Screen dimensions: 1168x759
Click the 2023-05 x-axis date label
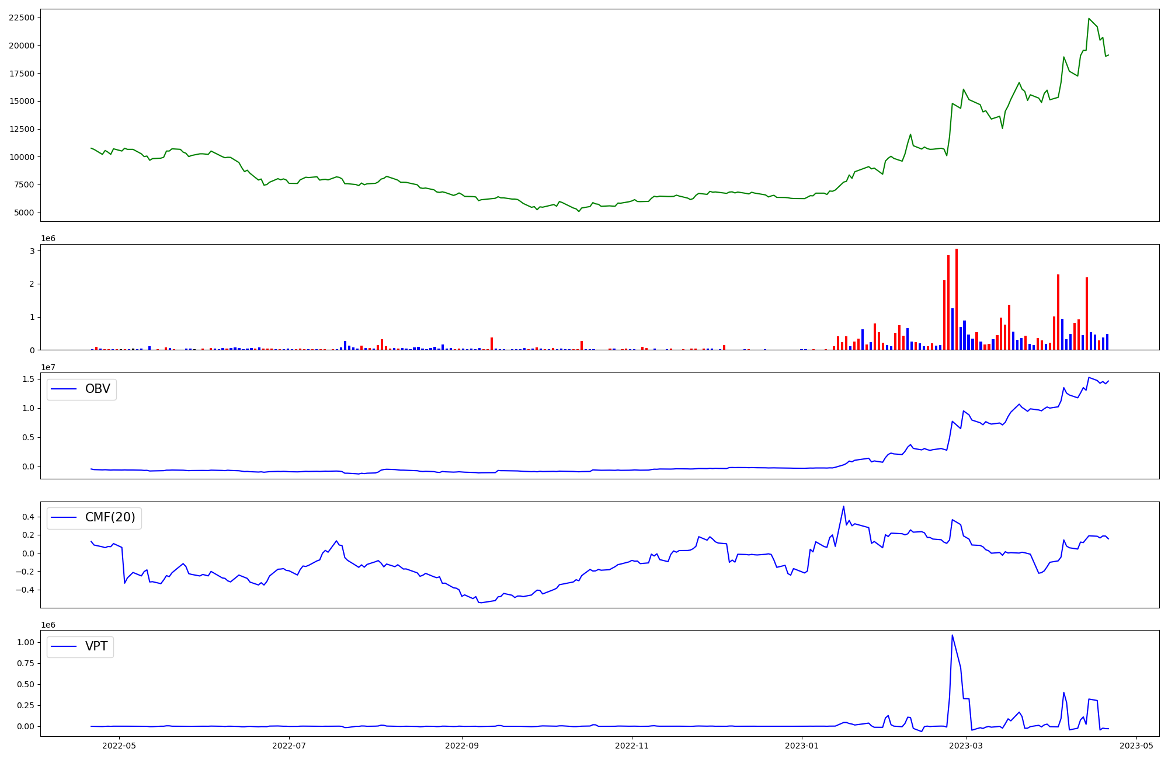pyautogui.click(x=1136, y=746)
